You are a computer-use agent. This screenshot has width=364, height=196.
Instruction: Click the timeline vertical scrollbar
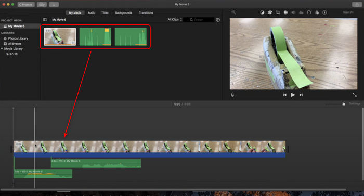tap(362, 144)
